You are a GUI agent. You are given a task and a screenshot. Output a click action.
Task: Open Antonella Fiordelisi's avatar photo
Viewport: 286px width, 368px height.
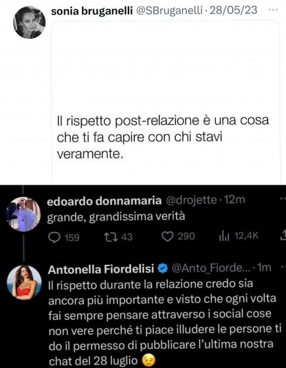coord(24,283)
